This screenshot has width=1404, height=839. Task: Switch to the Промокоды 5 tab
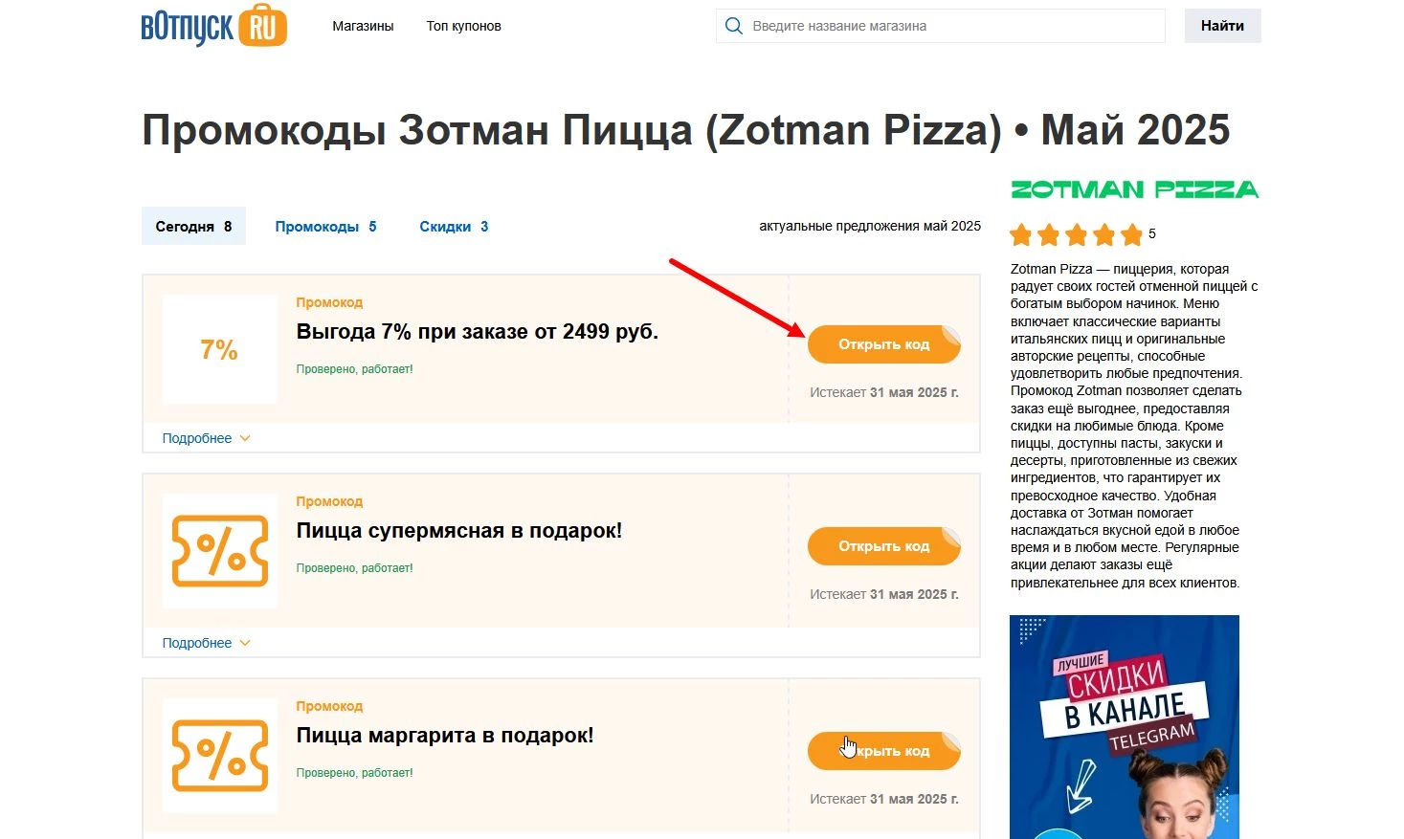pos(325,226)
